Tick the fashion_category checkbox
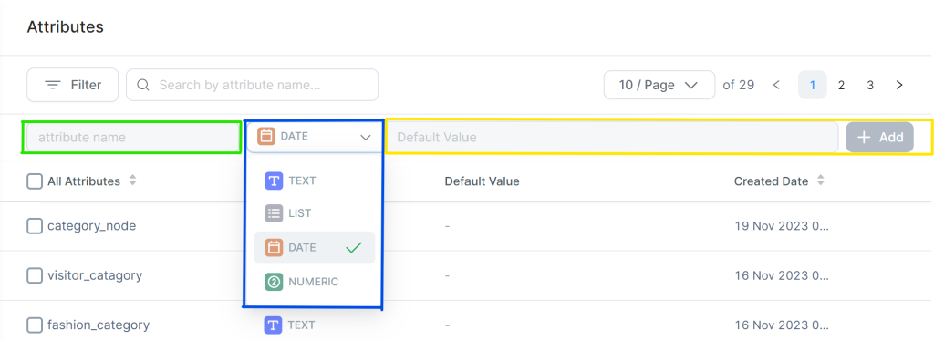Viewport: 934px width, 341px height. [35, 325]
